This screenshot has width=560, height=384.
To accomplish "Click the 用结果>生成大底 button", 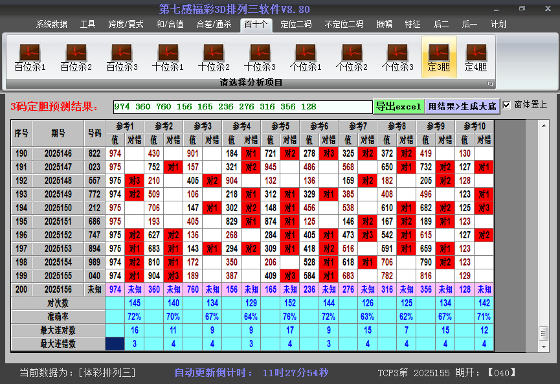I will click(x=462, y=106).
